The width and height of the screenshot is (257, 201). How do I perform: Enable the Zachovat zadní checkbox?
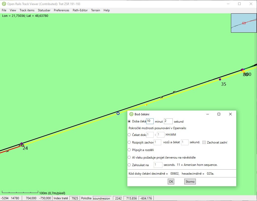coord(204,142)
